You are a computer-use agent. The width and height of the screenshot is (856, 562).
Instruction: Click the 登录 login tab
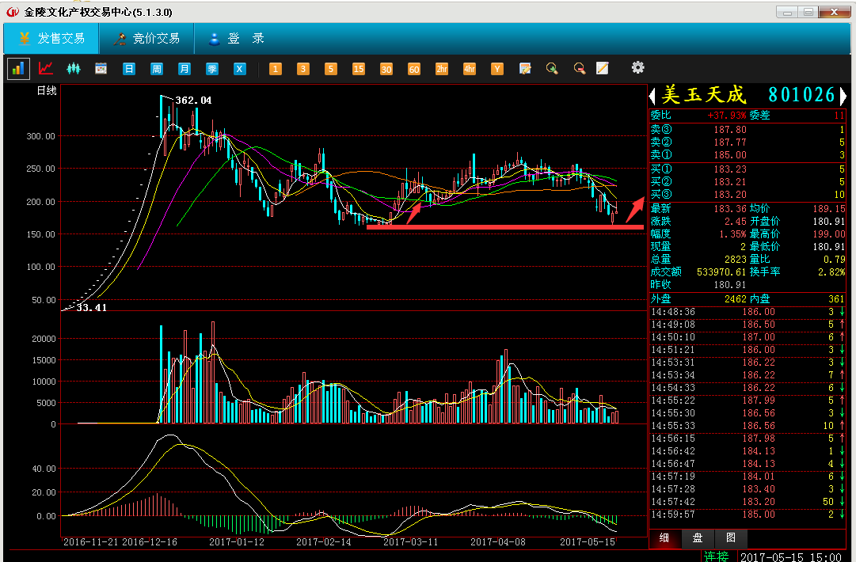(x=237, y=38)
